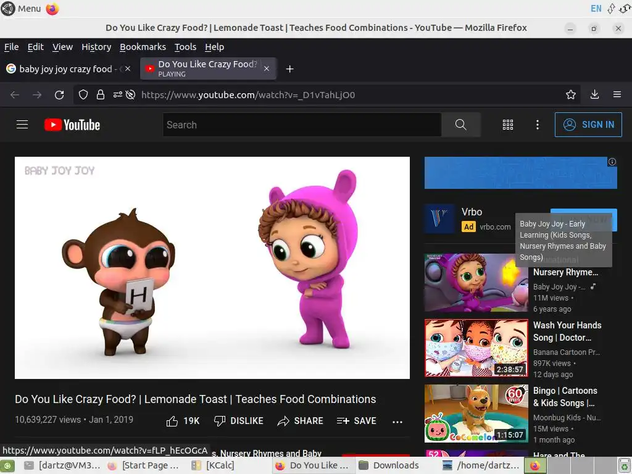Open Wash Your Hands Song thumbnail

pos(476,348)
